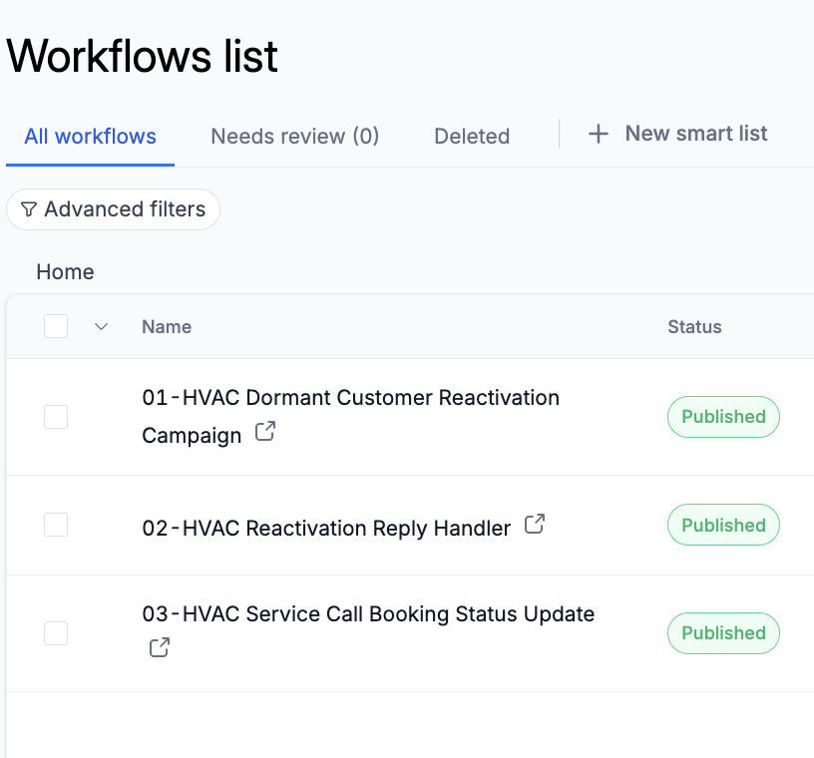Image resolution: width=814 pixels, height=758 pixels.
Task: Click Published badge of 03-HVAC Service Call Booking row
Action: pos(723,633)
